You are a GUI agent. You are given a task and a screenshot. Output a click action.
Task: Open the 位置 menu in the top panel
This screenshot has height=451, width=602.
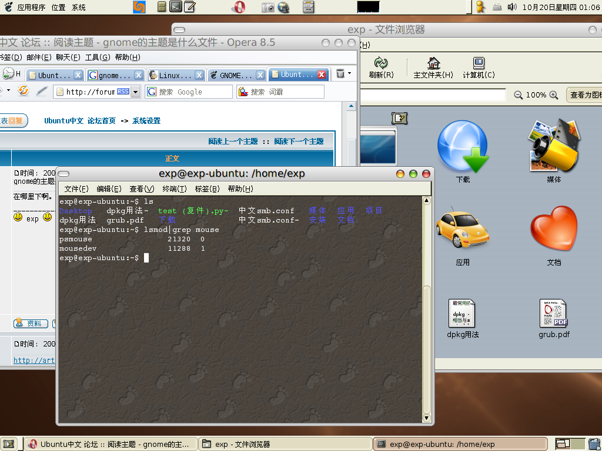click(x=58, y=7)
